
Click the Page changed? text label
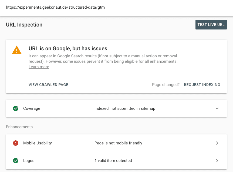pyautogui.click(x=166, y=85)
